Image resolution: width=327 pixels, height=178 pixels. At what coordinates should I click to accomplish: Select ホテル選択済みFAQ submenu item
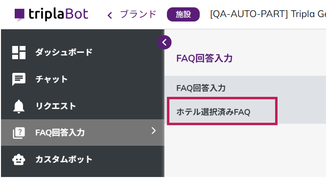coord(222,111)
